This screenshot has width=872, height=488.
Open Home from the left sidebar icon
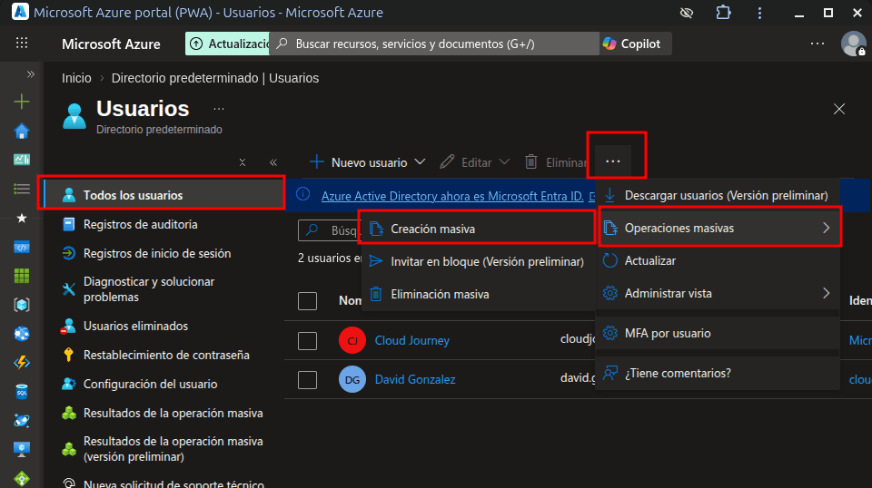(22, 132)
